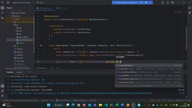Viewport: 192px width, 108px height.
Task: Open Project view mode dropdown
Action: click(10, 8)
